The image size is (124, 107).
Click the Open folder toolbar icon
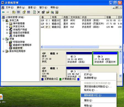point(48,12)
